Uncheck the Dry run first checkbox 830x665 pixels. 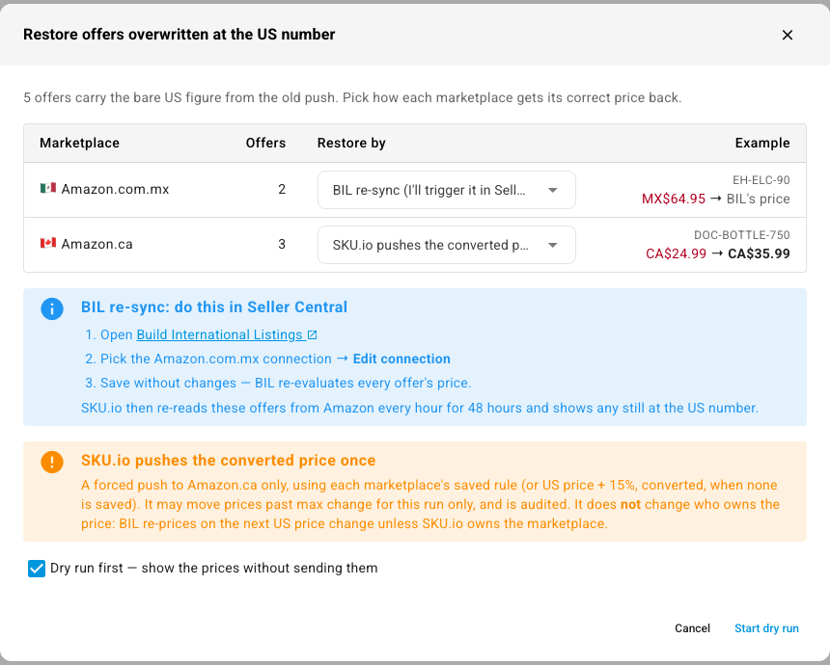tap(37, 569)
